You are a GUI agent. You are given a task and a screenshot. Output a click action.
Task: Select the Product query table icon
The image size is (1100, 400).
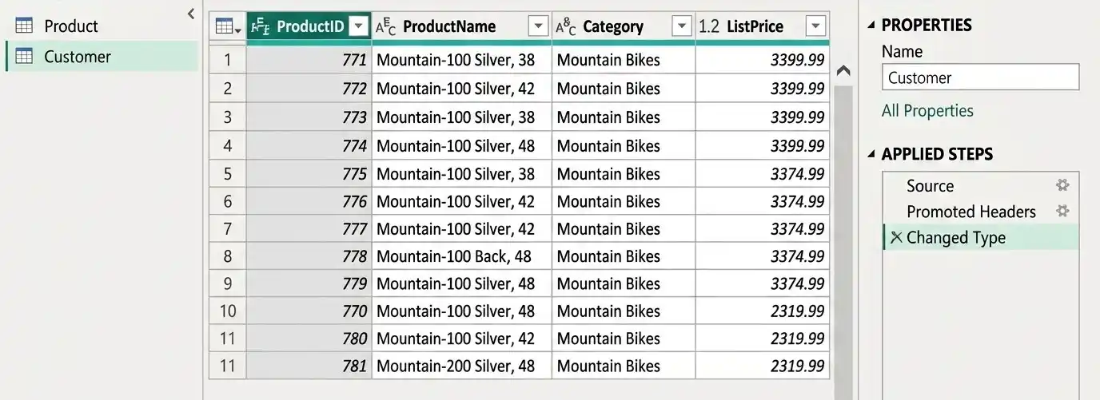[24, 26]
